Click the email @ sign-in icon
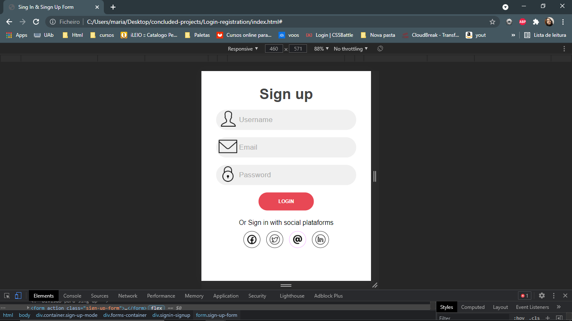Viewport: 572px width, 321px height. (297, 239)
